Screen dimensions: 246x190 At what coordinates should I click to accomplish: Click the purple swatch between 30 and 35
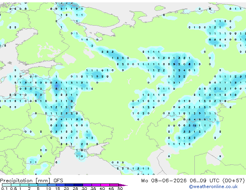point(87,185)
